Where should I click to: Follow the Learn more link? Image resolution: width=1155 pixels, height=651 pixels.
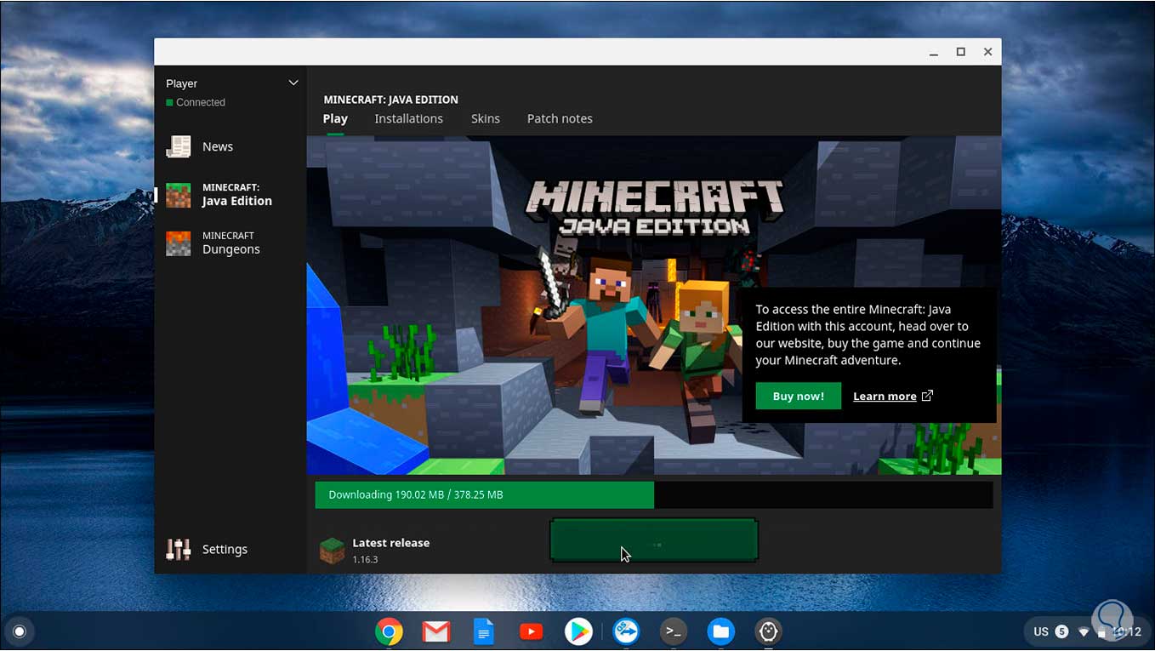click(x=885, y=396)
